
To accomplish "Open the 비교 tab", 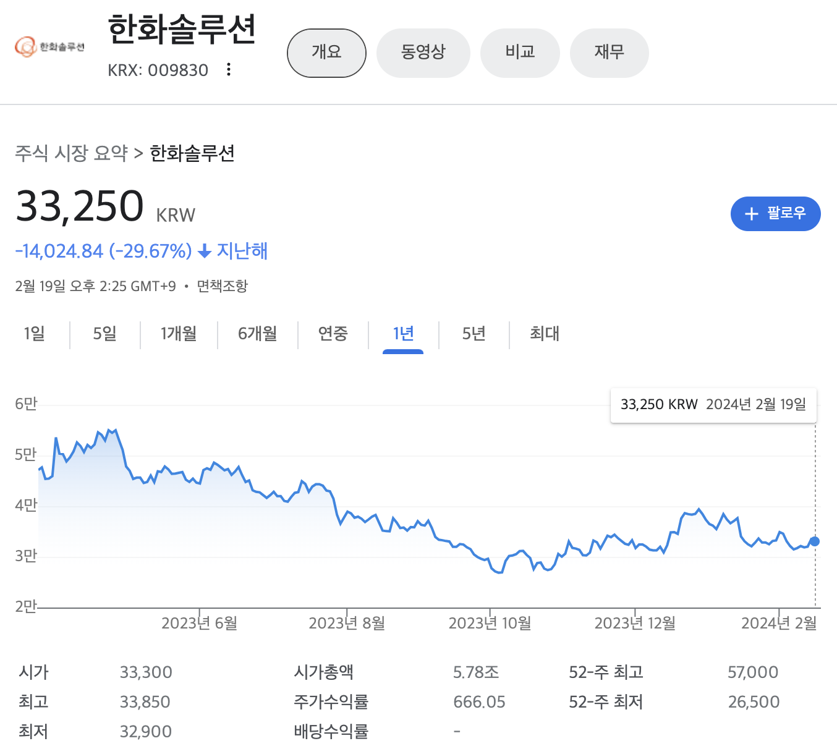I will click(520, 53).
